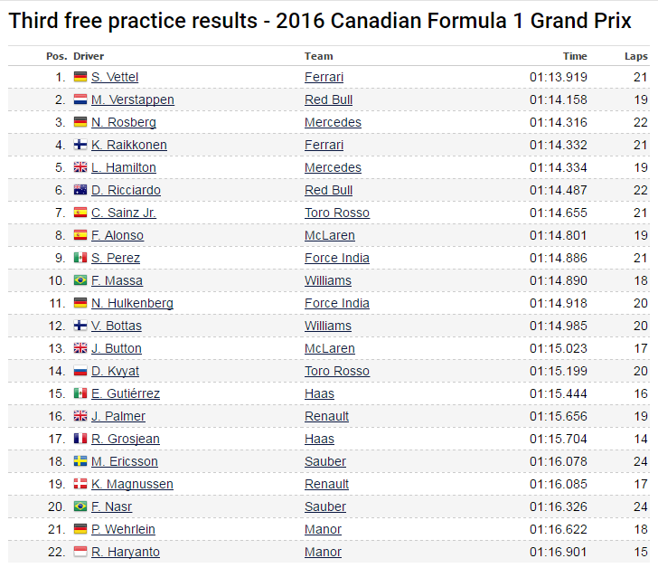Click the Indonesian flag next to R. Haryanto
Viewport: 658px width, 568px height.
[x=80, y=552]
